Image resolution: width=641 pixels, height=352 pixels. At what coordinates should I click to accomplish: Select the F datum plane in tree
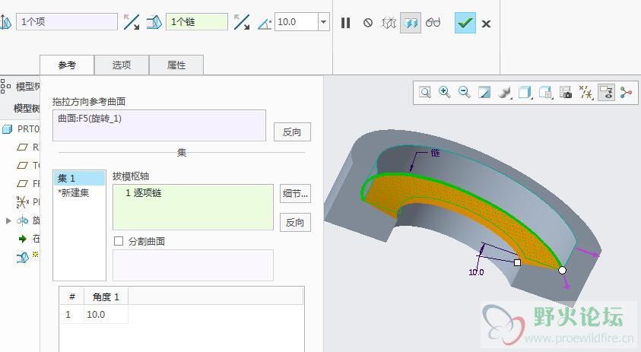28,183
